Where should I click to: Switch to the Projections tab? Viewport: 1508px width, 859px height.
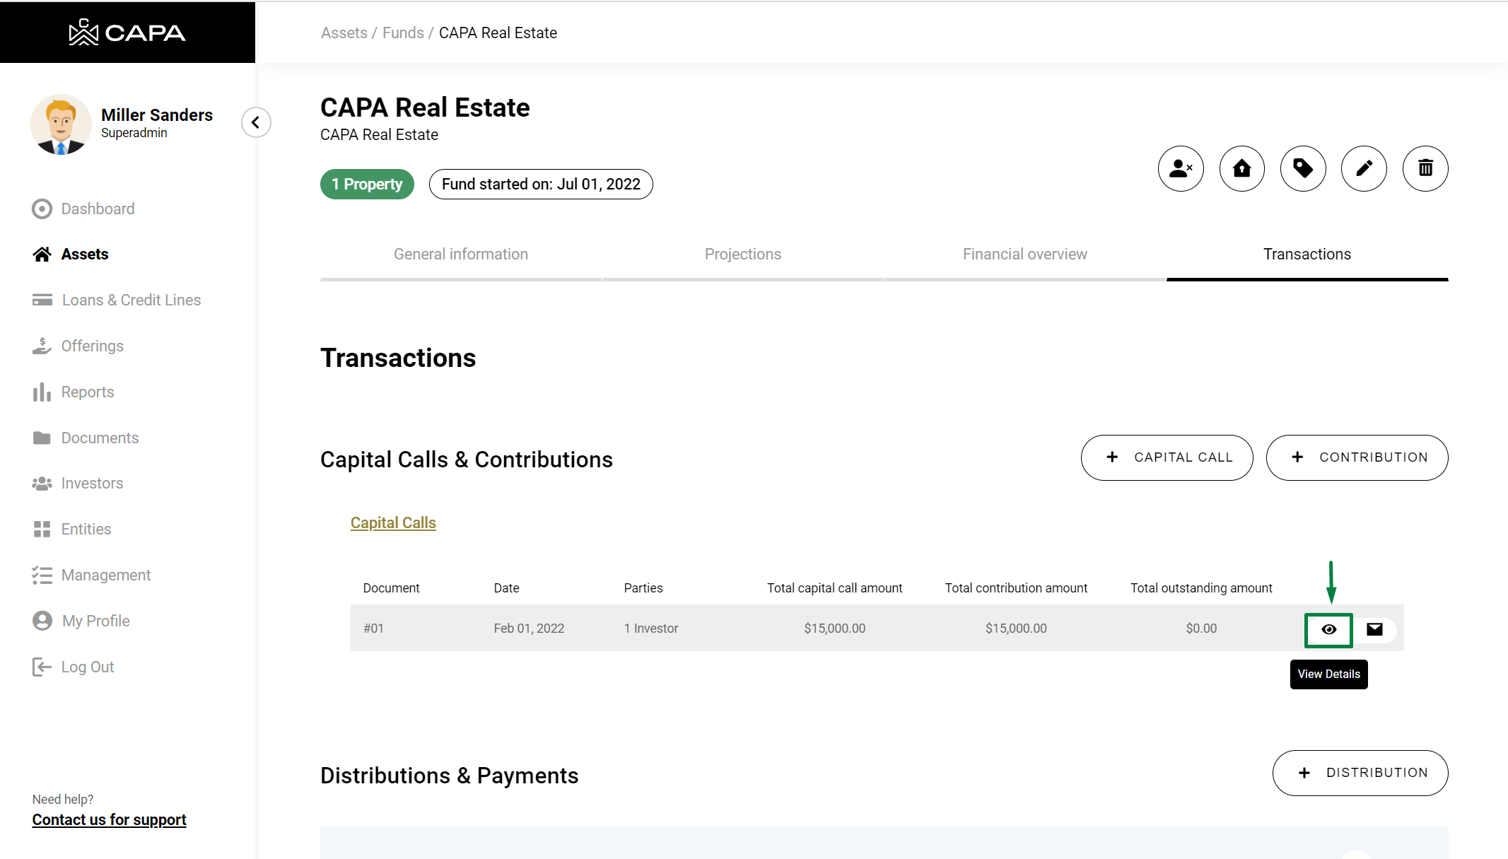click(742, 255)
